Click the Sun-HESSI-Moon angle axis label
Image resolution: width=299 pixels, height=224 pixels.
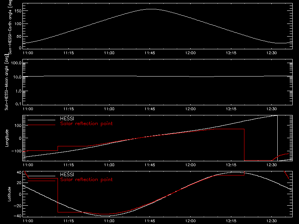click(6, 82)
